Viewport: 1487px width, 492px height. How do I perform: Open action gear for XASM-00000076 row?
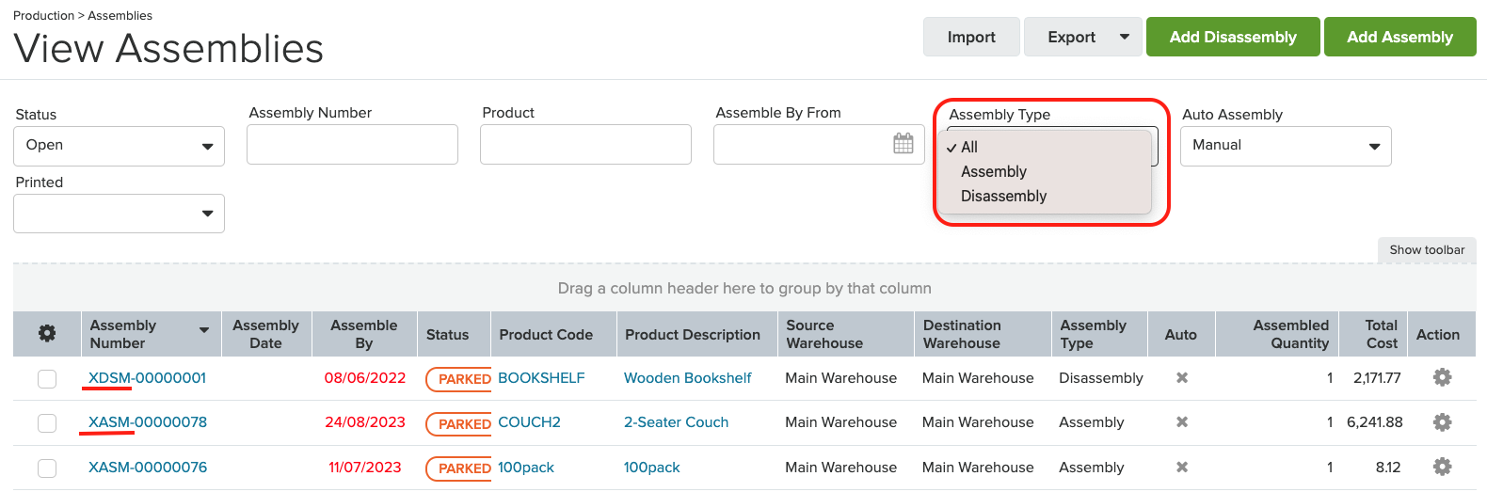point(1441,467)
